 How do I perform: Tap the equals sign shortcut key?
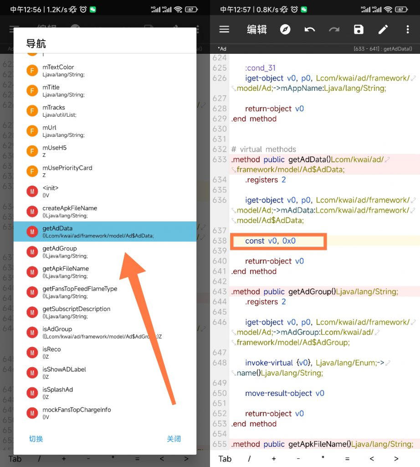pos(347,459)
